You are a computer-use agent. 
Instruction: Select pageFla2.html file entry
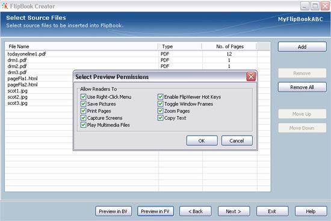(x=23, y=85)
